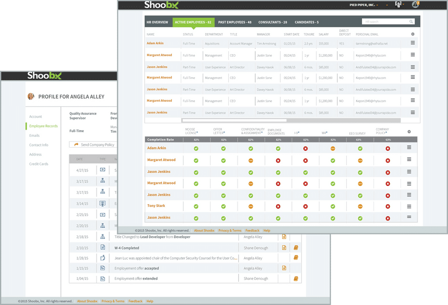Click 'Title Changed to Lead Developer' entry

pyautogui.click(x=152, y=237)
